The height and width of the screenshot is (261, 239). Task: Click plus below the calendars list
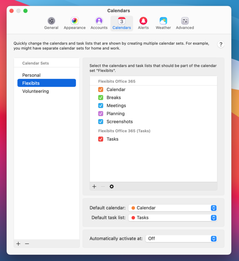[x=94, y=186]
